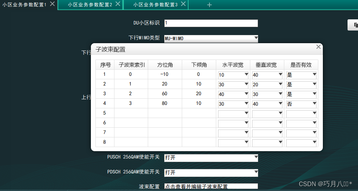Image resolution: width=358 pixels, height=191 pixels.
Task: Open 水平波宽 dropdown in row 4
Action: (x=233, y=104)
